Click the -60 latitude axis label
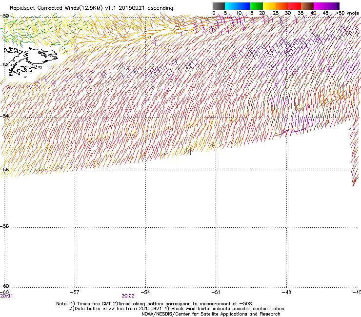Image resolution: width=361 pixels, height=317 pixels. (x=4, y=286)
